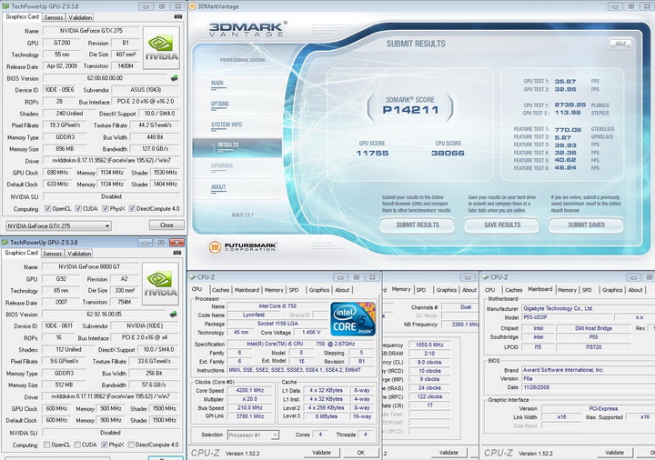Open Sensors tab in GTX 275 GPU-Z
The height and width of the screenshot is (460, 655).
pyautogui.click(x=54, y=17)
